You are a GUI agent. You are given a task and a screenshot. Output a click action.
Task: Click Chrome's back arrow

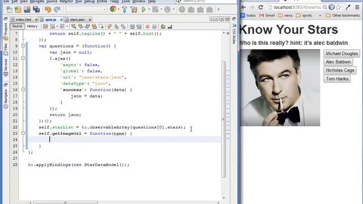[x=243, y=7]
